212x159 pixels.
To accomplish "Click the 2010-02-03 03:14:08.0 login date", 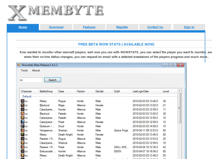I will [x=145, y=126].
